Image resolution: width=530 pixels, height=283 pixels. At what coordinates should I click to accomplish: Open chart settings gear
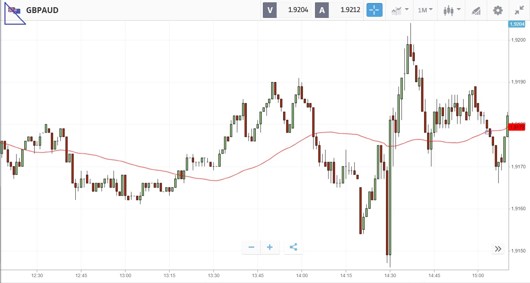point(498,10)
